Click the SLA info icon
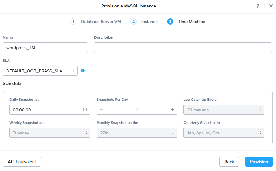 (83, 71)
